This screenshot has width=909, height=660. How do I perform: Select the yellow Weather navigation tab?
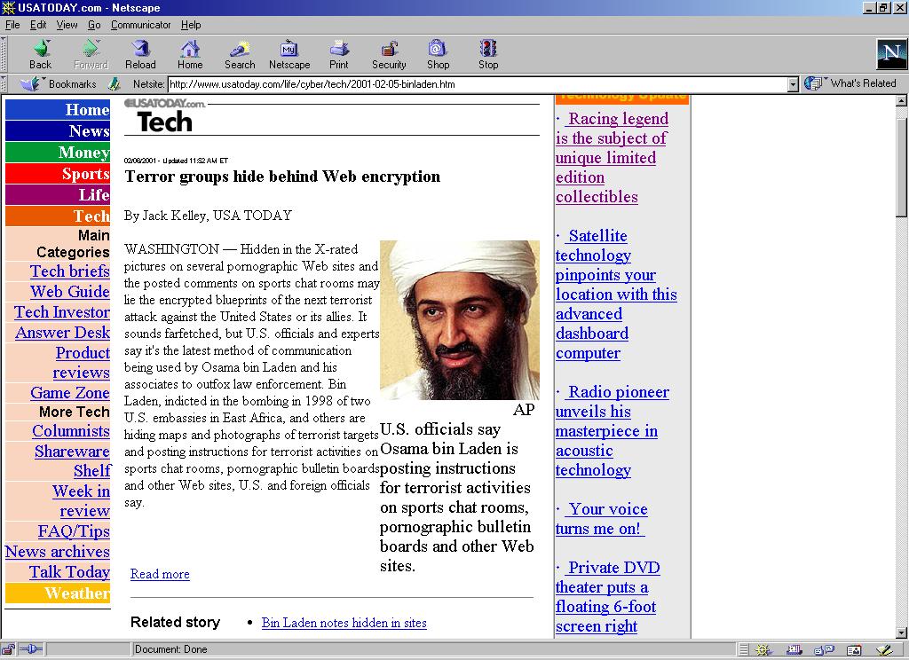click(x=58, y=593)
